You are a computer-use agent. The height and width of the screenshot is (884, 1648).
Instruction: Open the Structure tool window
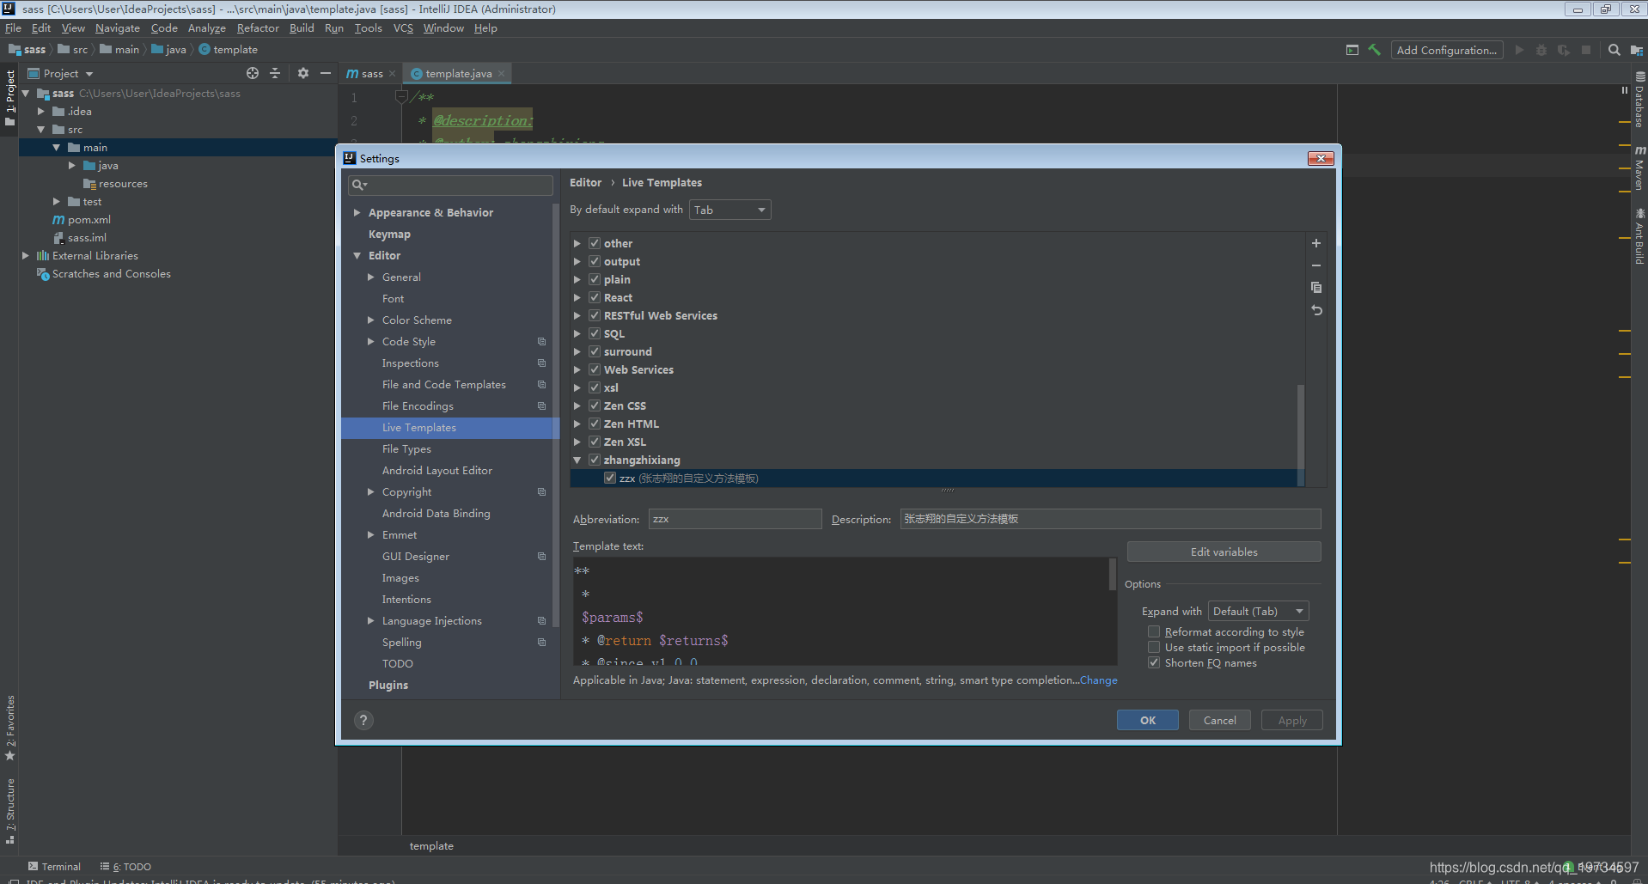(9, 810)
